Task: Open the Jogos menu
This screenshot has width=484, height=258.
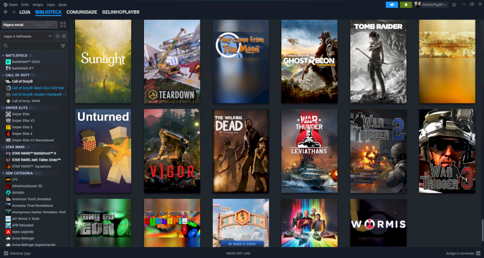Action: (51, 5)
